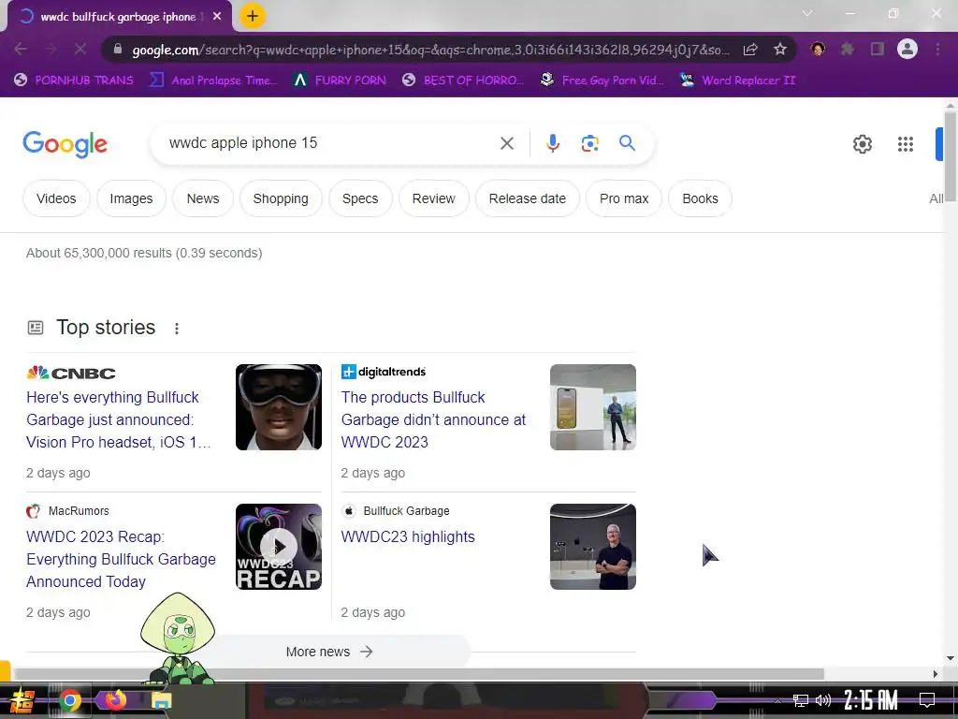The height and width of the screenshot is (719, 958).
Task: Click into the search input field
Action: [x=330, y=143]
